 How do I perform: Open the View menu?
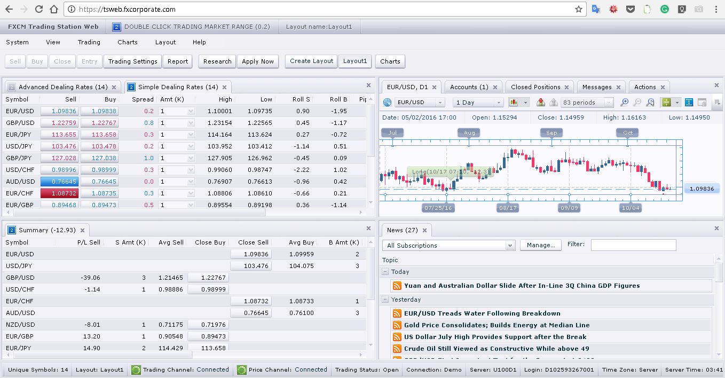click(53, 42)
